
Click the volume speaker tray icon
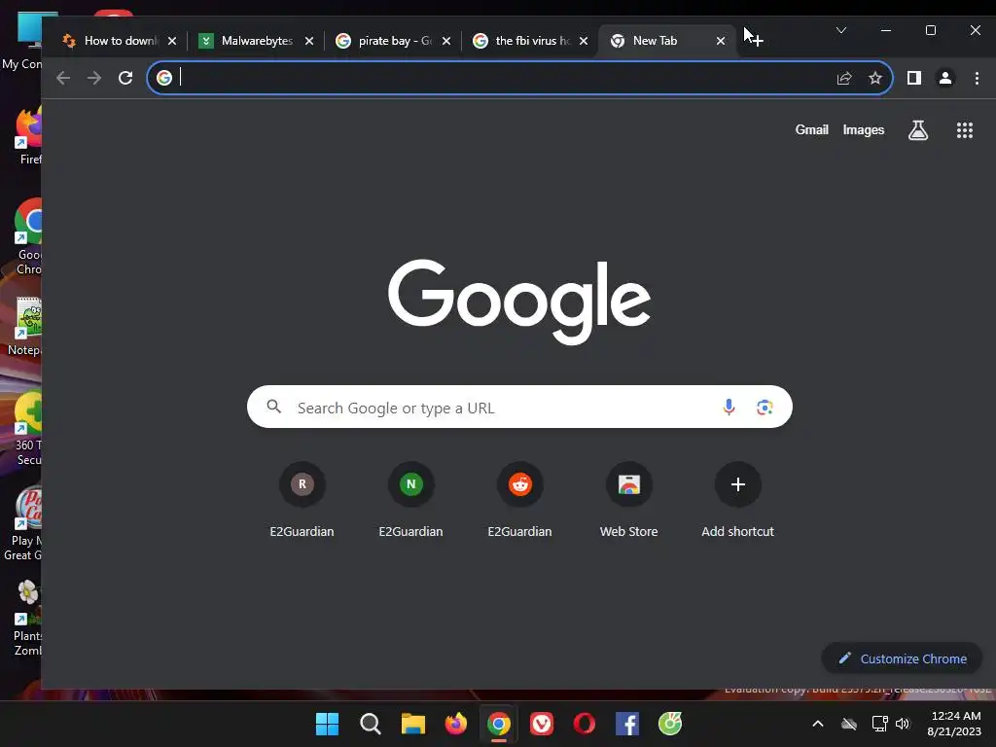click(x=903, y=724)
